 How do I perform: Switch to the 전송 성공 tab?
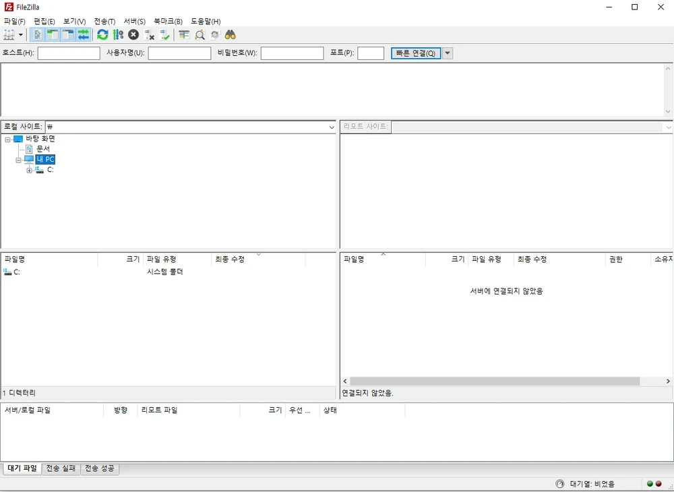click(100, 468)
